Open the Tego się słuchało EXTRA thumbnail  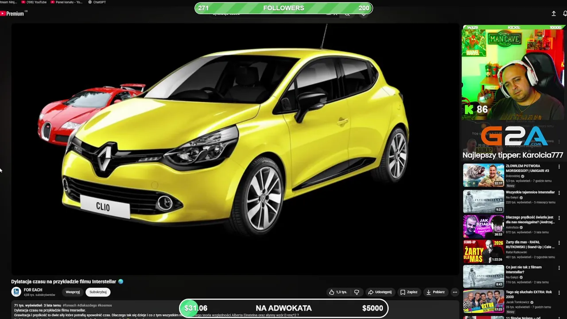pos(483,301)
